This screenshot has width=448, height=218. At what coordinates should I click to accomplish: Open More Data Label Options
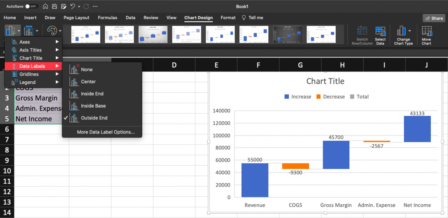tap(106, 132)
